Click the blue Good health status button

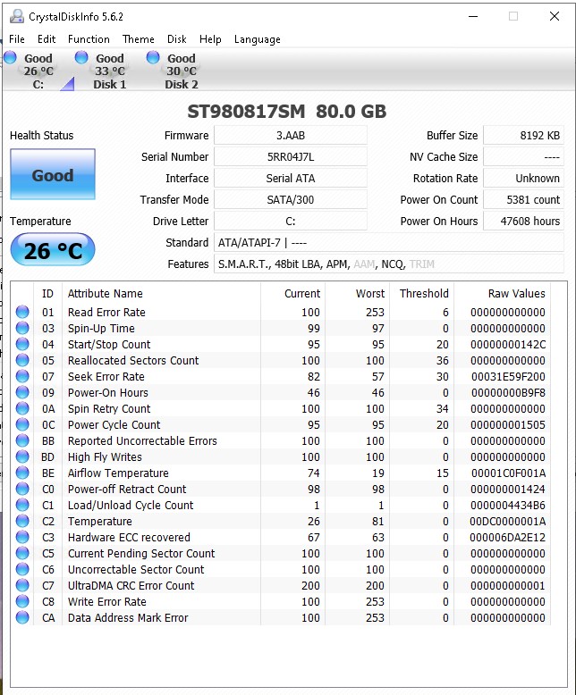pos(53,174)
